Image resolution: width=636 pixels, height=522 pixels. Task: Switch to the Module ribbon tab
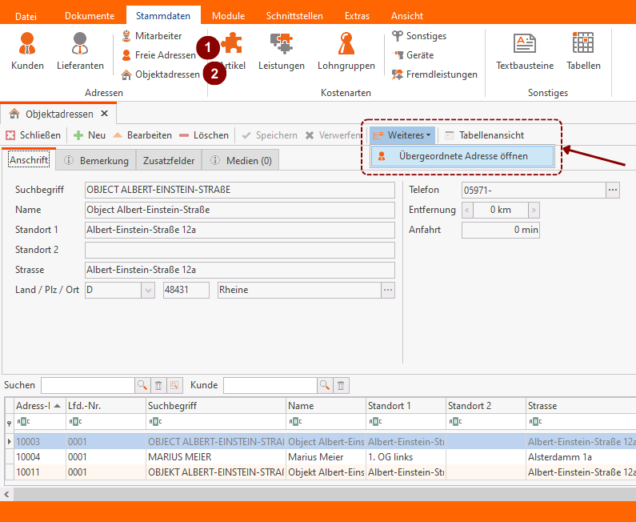(x=228, y=16)
